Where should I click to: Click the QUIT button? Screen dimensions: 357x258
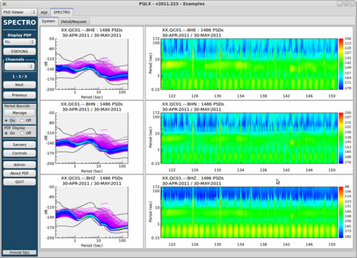point(19,182)
